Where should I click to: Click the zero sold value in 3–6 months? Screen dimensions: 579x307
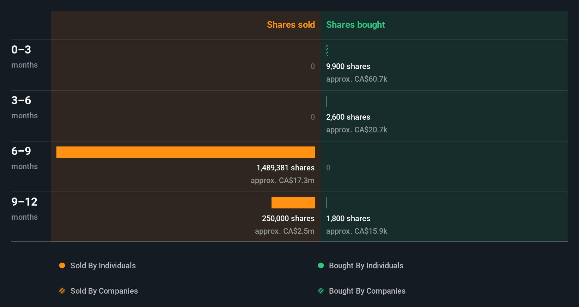[x=313, y=117]
